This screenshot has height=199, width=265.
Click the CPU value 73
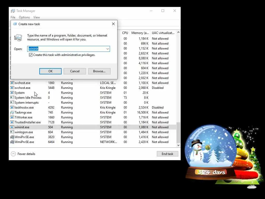click(125, 98)
